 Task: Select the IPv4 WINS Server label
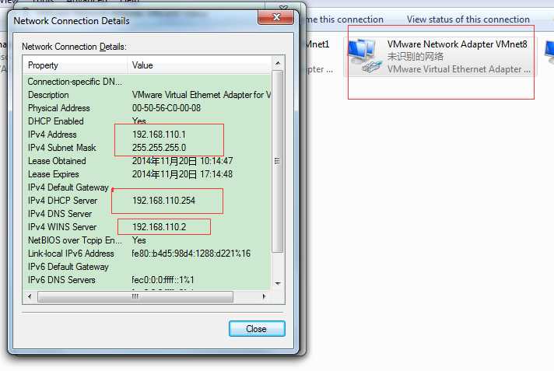[x=62, y=227]
